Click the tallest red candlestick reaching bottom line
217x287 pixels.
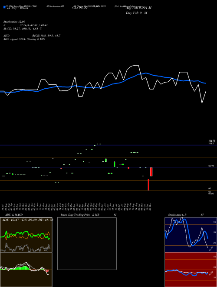148,184
